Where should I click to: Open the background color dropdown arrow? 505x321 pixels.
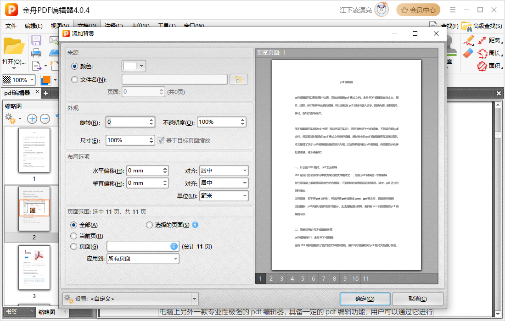point(141,66)
